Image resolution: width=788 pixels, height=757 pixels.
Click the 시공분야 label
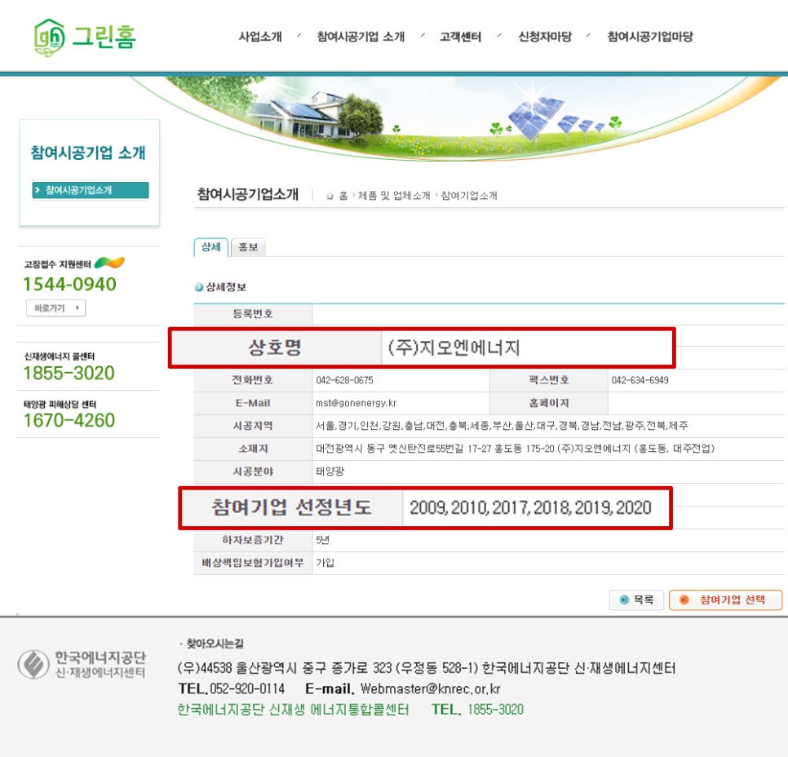(253, 471)
